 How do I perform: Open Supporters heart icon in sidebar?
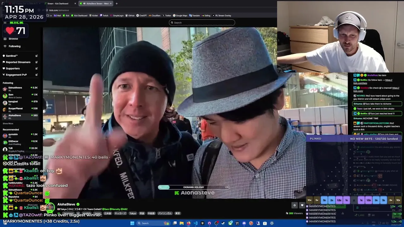[x=4, y=68]
